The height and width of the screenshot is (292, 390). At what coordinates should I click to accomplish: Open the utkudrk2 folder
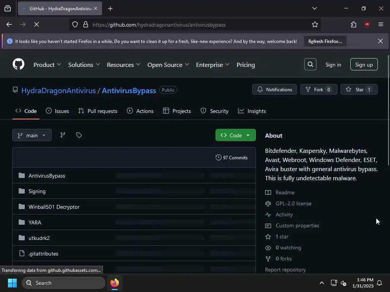[x=39, y=238]
